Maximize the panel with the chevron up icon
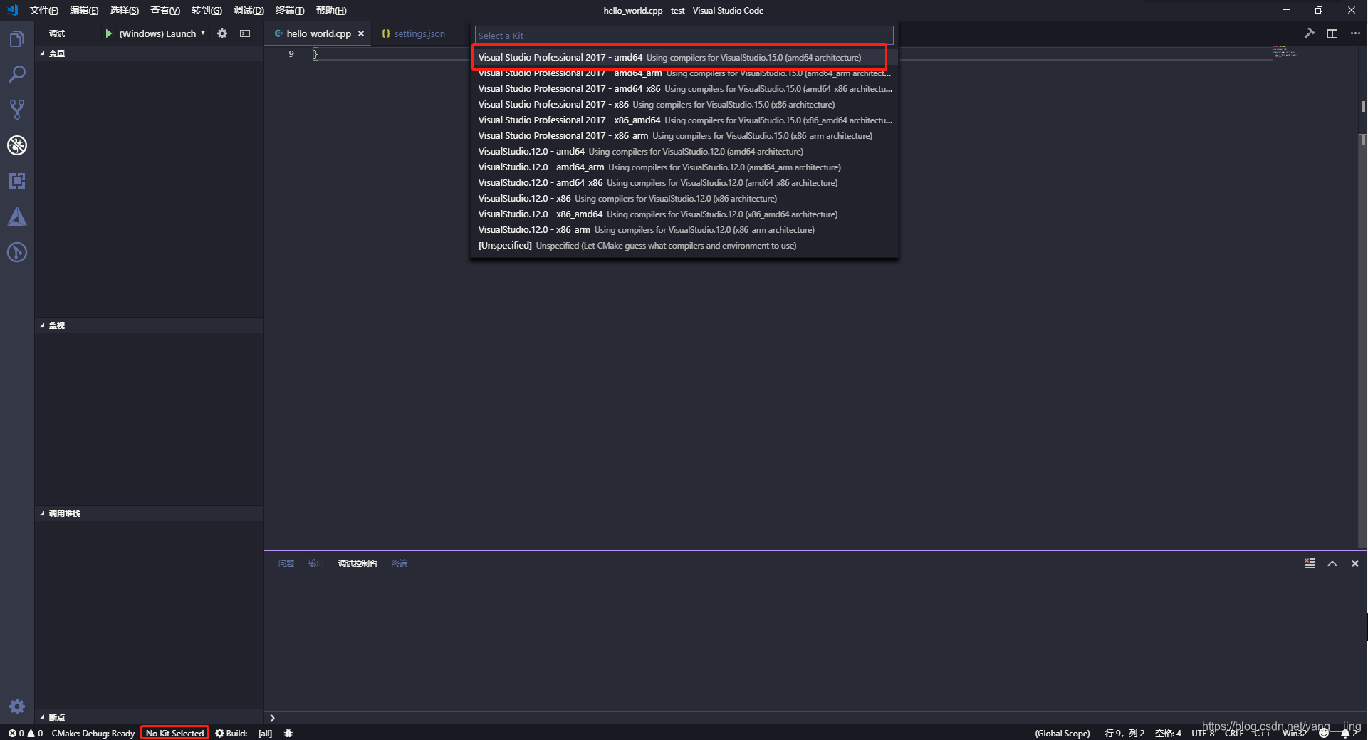Image resolution: width=1368 pixels, height=740 pixels. coord(1332,563)
